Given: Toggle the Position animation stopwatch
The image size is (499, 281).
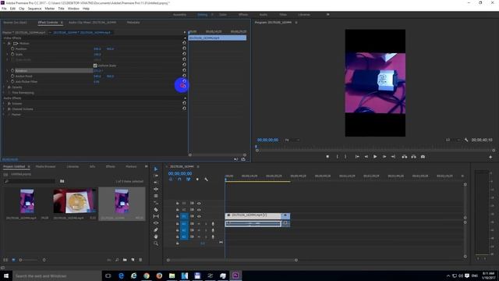Looking at the screenshot, I should 12,48.
